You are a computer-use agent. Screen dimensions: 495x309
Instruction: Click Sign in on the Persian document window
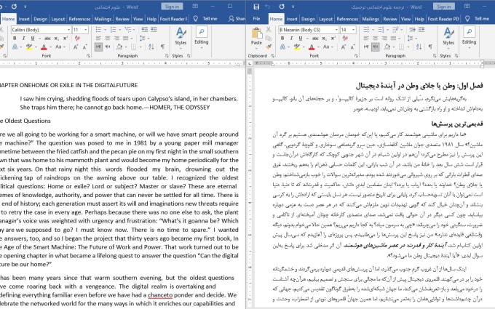click(444, 7)
